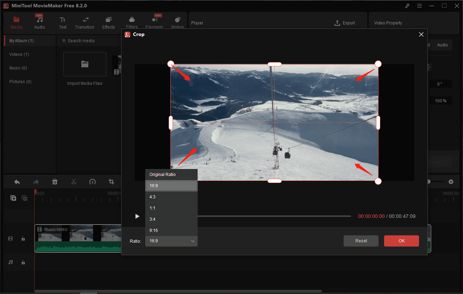Choose the 9:16 ratio option
The width and height of the screenshot is (463, 294).
pyautogui.click(x=171, y=230)
